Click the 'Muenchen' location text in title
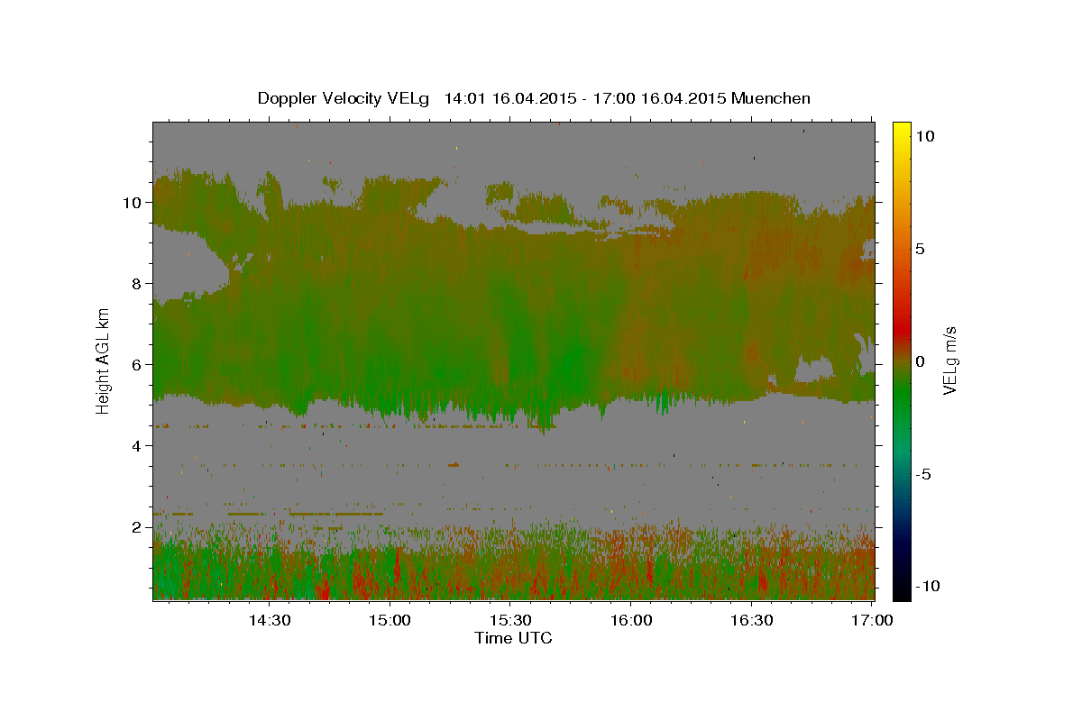Viewport: 1082px width, 721px height. click(771, 98)
